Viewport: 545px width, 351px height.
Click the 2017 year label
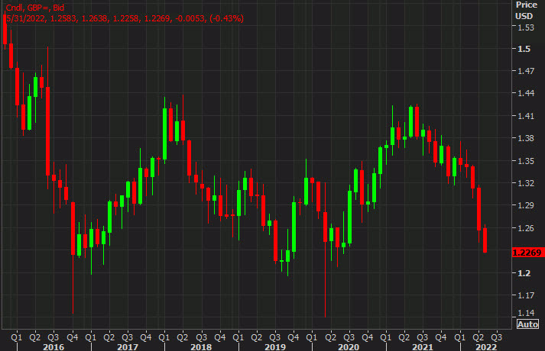pos(128,347)
